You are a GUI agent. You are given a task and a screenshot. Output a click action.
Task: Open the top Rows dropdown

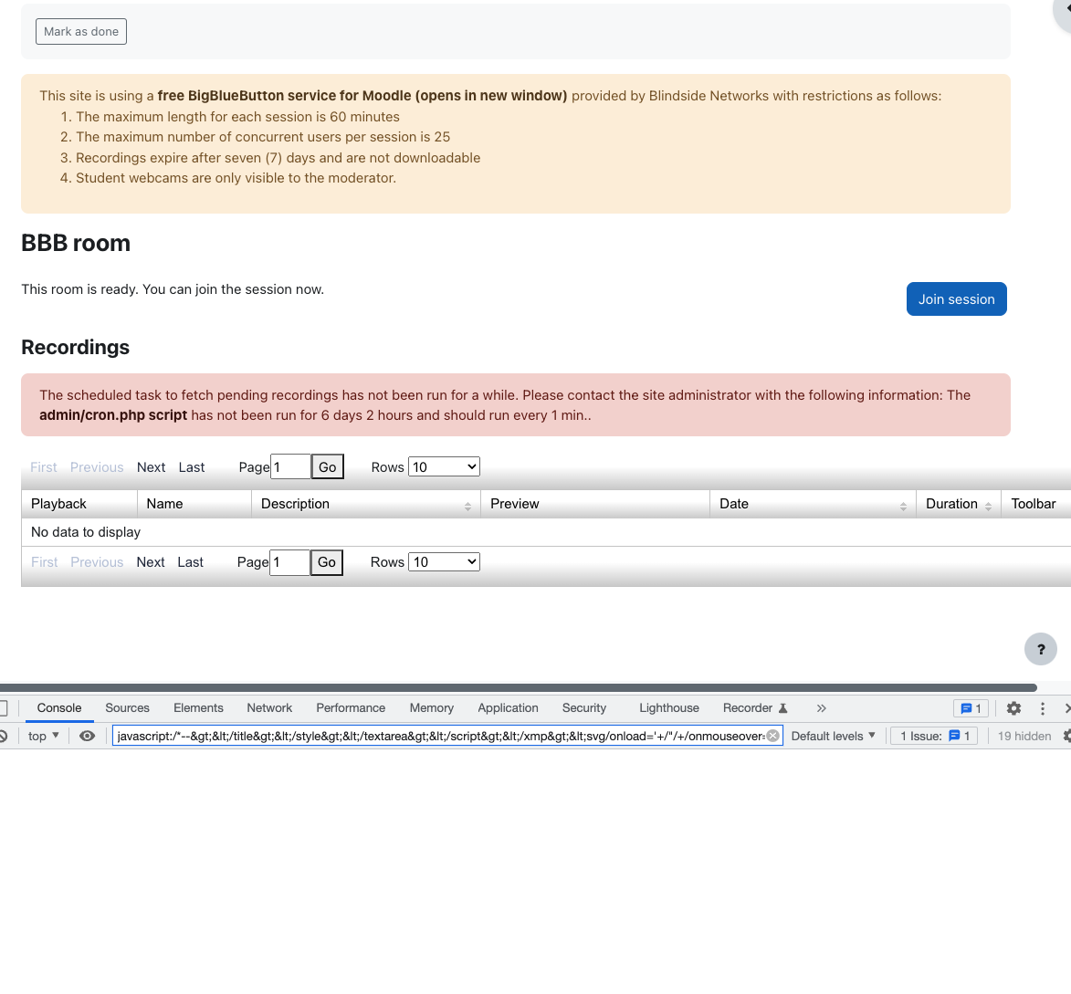coord(444,467)
